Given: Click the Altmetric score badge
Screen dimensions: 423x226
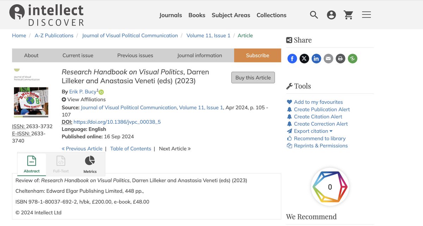Looking at the screenshot, I should (x=330, y=187).
